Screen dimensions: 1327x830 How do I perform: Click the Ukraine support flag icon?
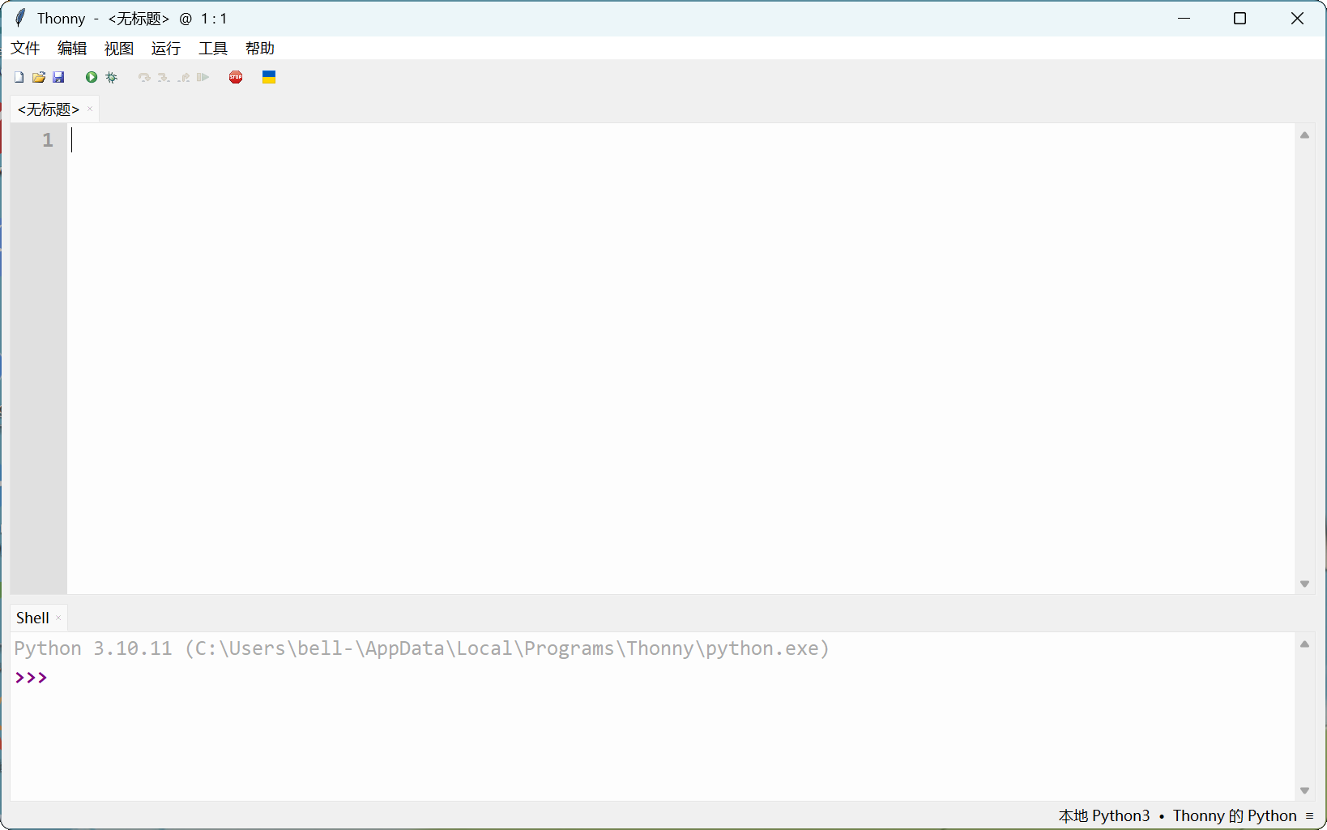[268, 77]
